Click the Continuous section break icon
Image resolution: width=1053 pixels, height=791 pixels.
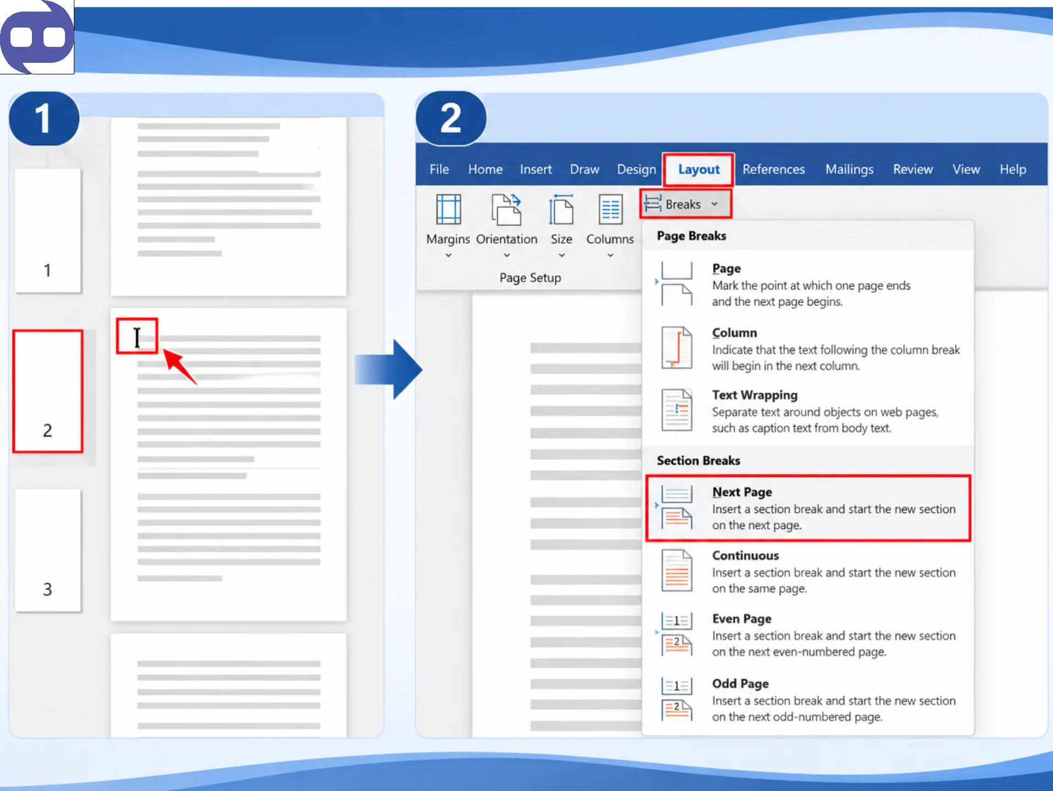pyautogui.click(x=677, y=571)
